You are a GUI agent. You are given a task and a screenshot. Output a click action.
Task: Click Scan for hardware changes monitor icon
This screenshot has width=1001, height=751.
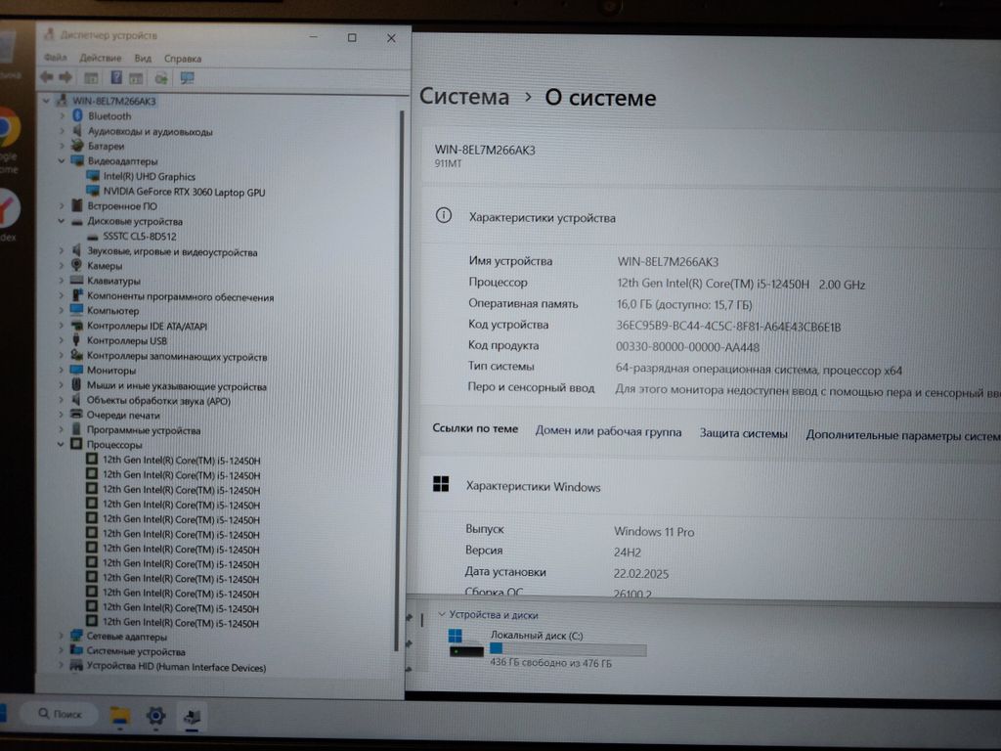(187, 78)
